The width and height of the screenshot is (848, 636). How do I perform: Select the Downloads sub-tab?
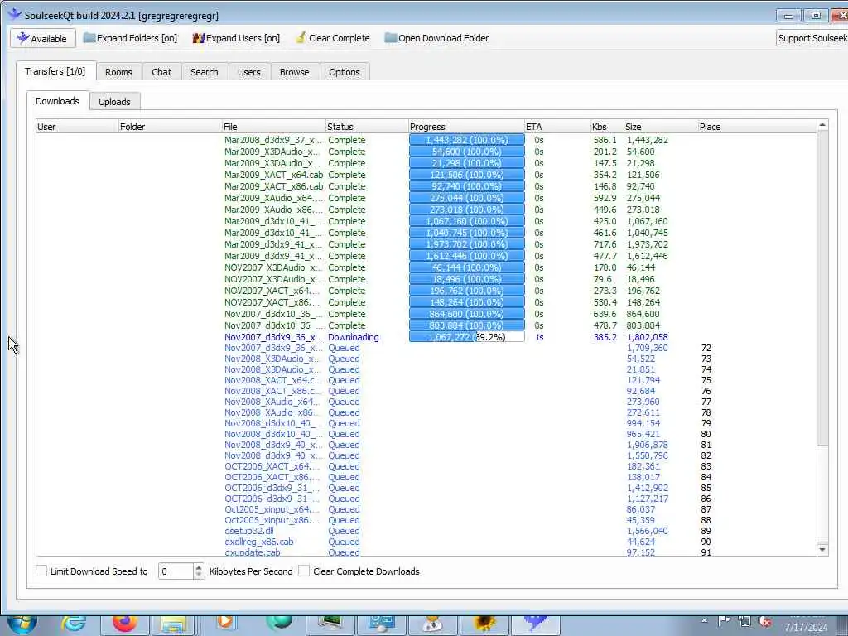(x=57, y=101)
